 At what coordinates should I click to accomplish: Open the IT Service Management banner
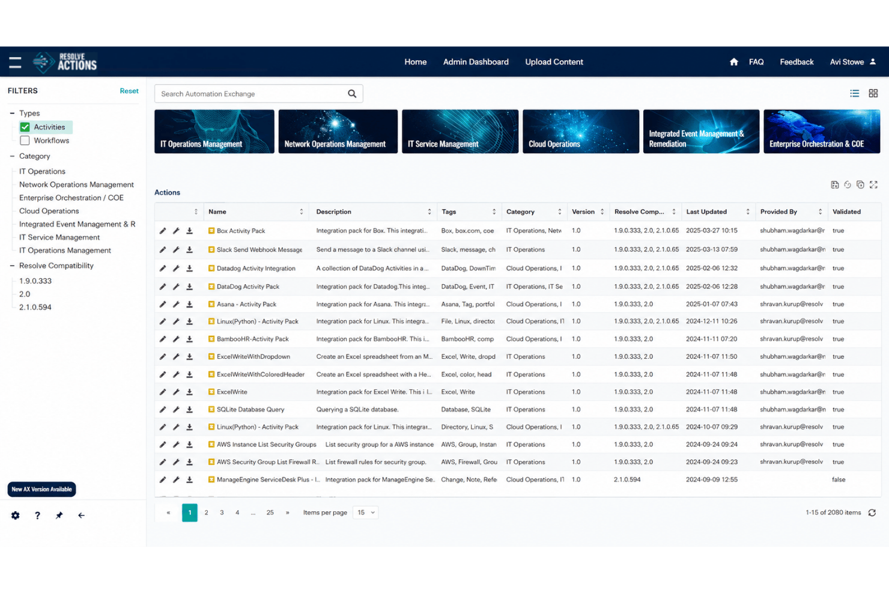460,132
